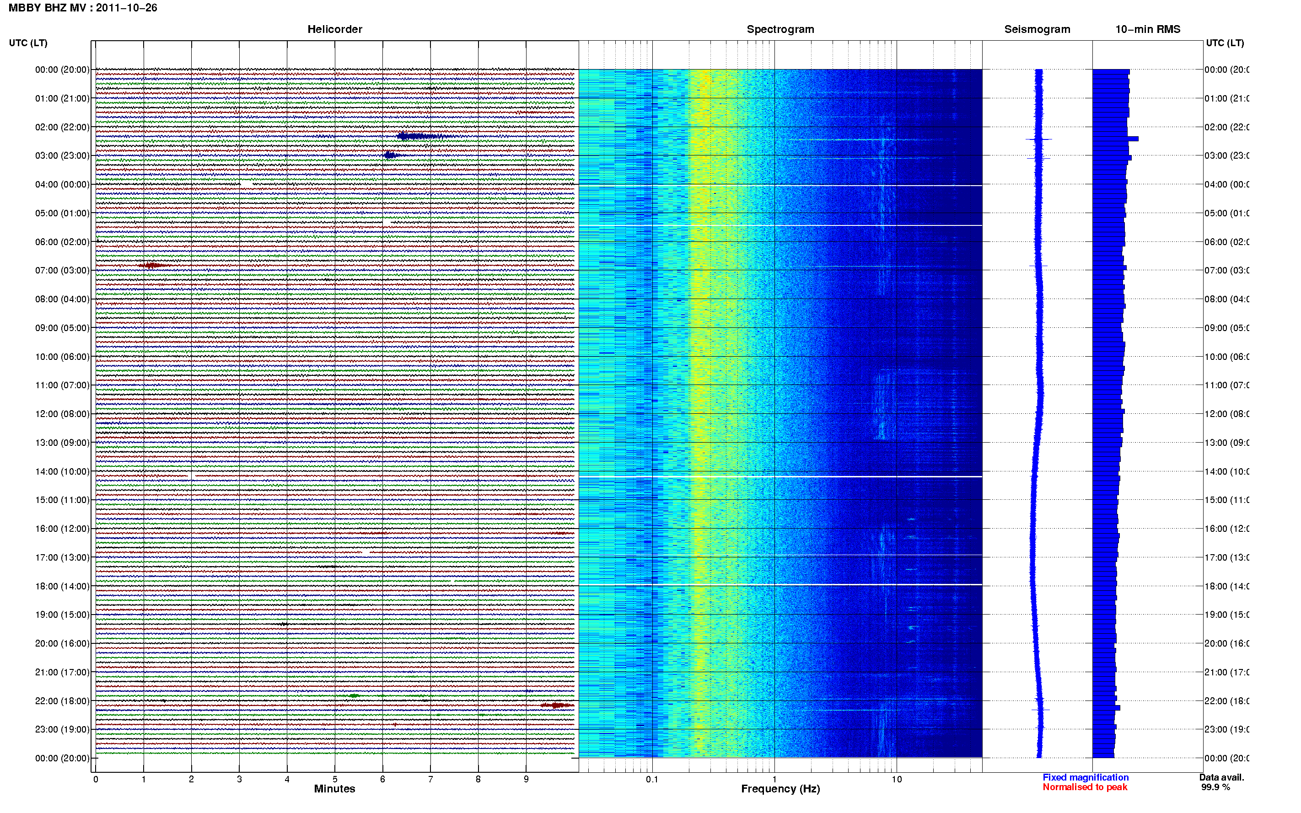Click the 'Minutes' x-axis label
Screen dimensions: 1301x813
[x=334, y=789]
